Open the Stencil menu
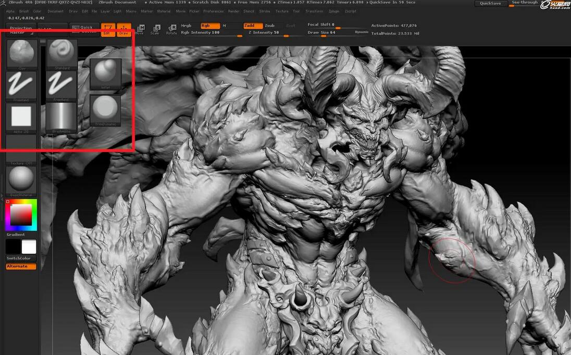This screenshot has height=355, width=571. 249,11
